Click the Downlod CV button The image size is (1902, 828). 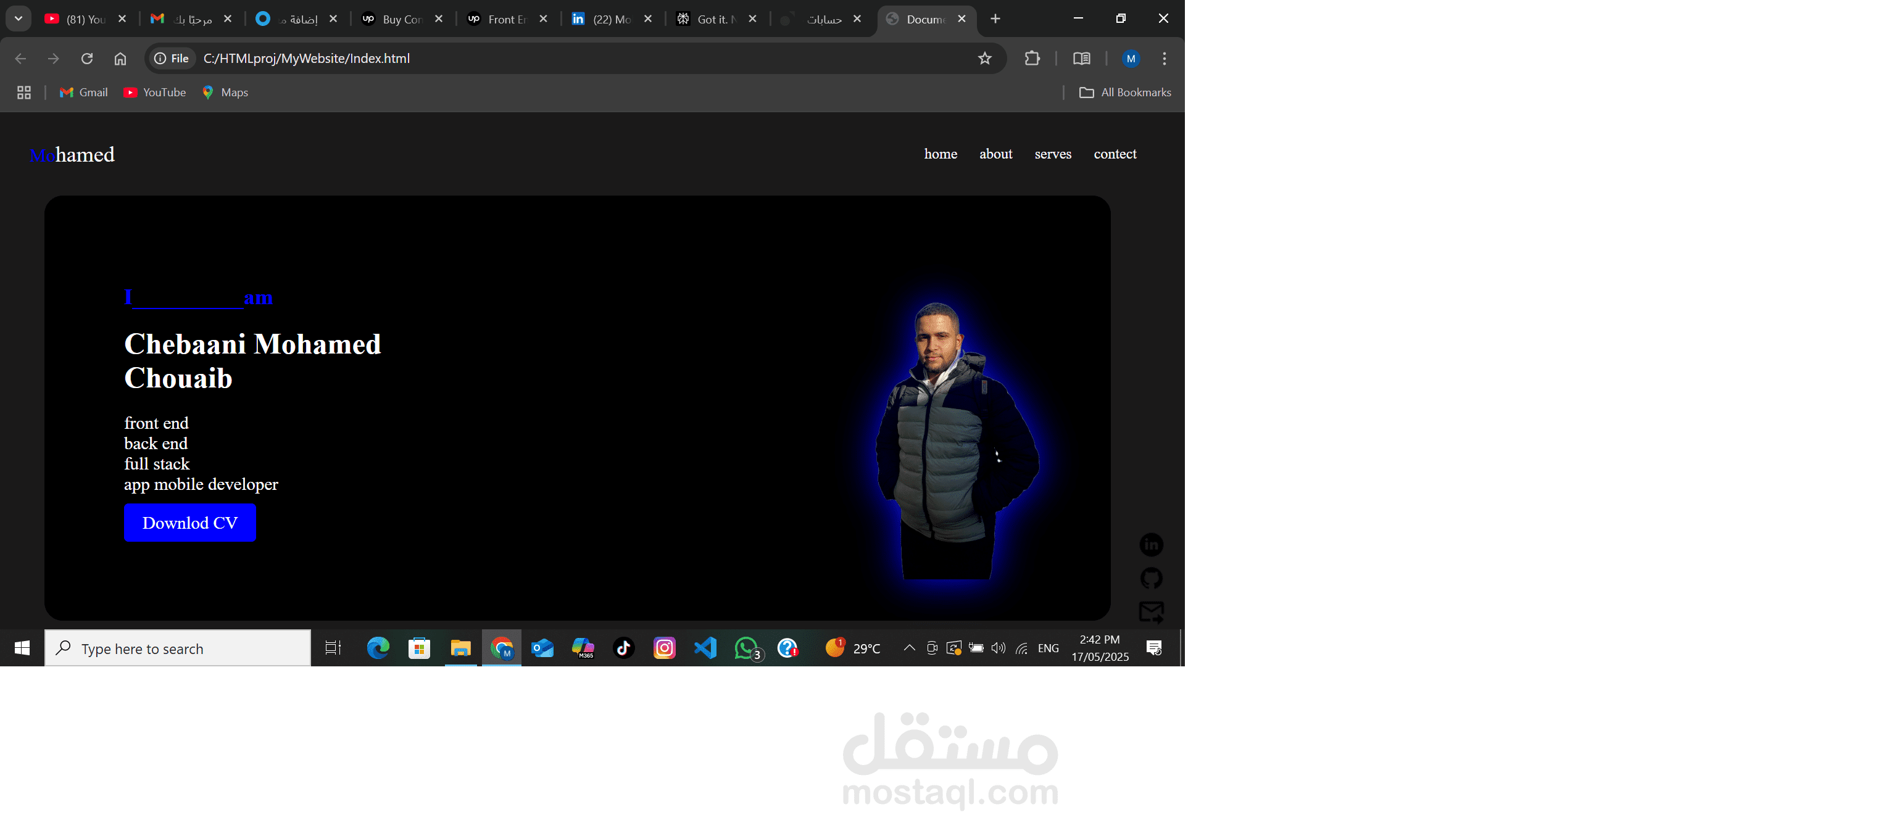click(189, 523)
